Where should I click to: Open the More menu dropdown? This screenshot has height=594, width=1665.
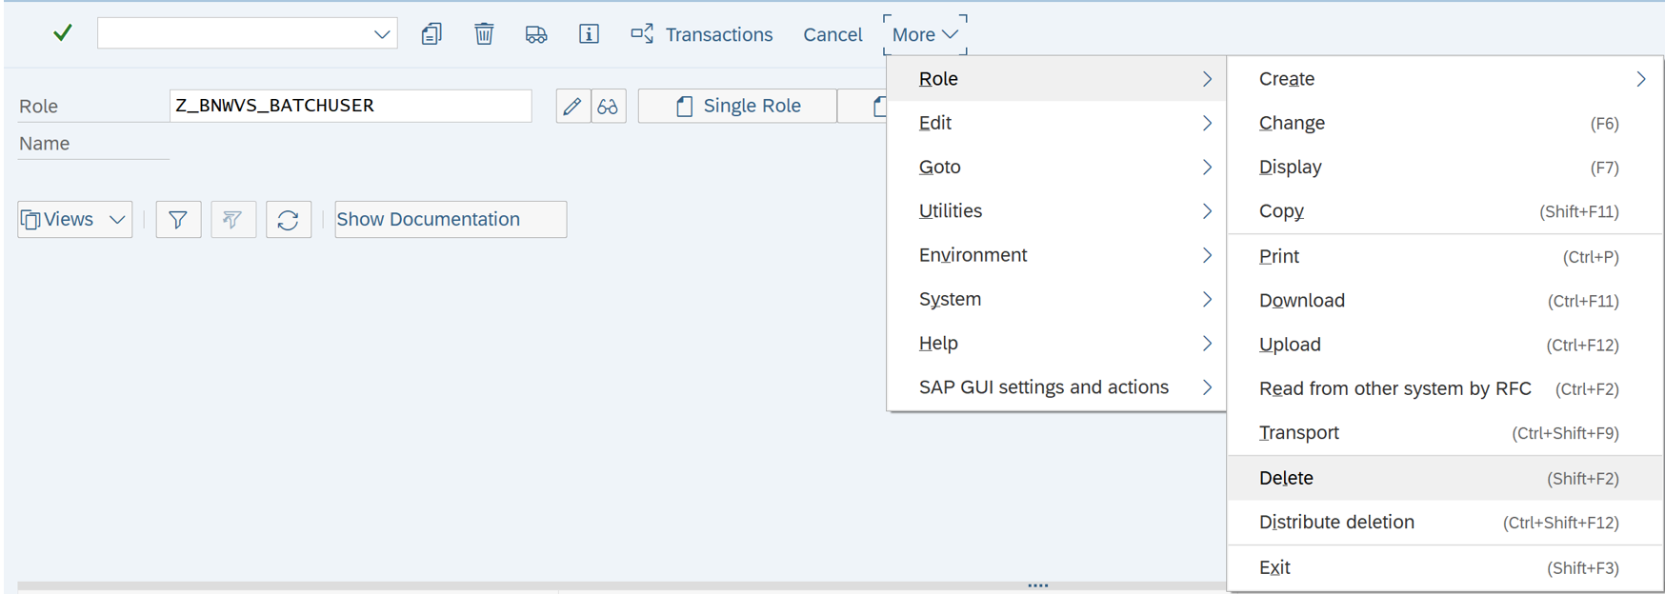pyautogui.click(x=924, y=34)
